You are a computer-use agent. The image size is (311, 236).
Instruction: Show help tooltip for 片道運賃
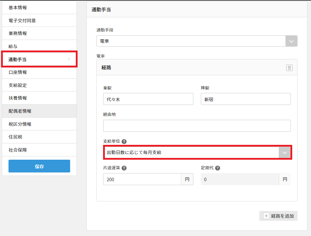124,168
